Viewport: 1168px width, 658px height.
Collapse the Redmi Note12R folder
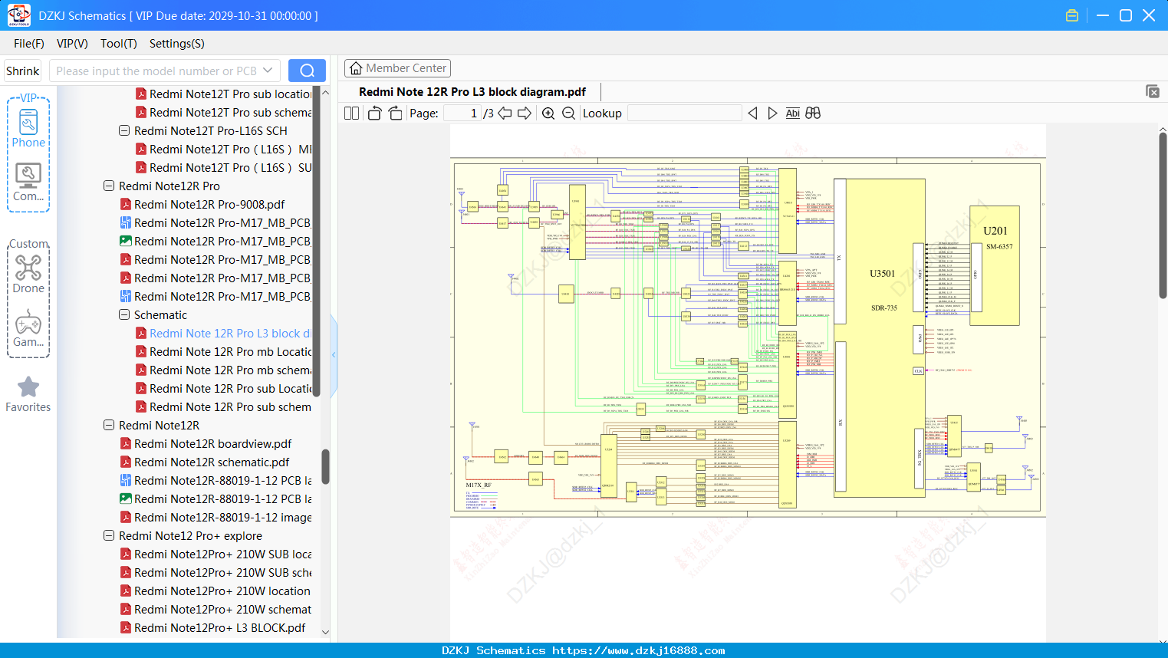pos(109,425)
